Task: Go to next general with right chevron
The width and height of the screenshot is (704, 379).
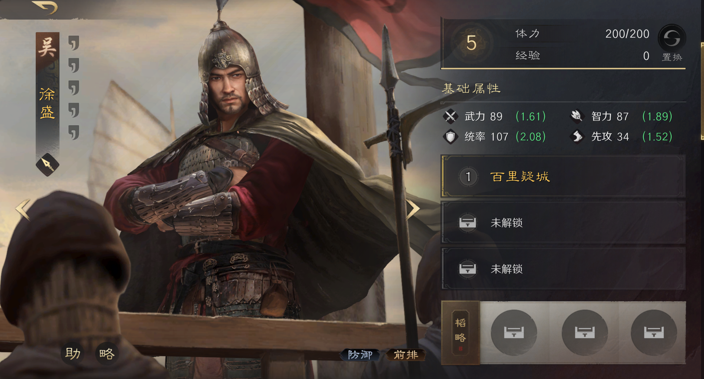Action: tap(413, 209)
